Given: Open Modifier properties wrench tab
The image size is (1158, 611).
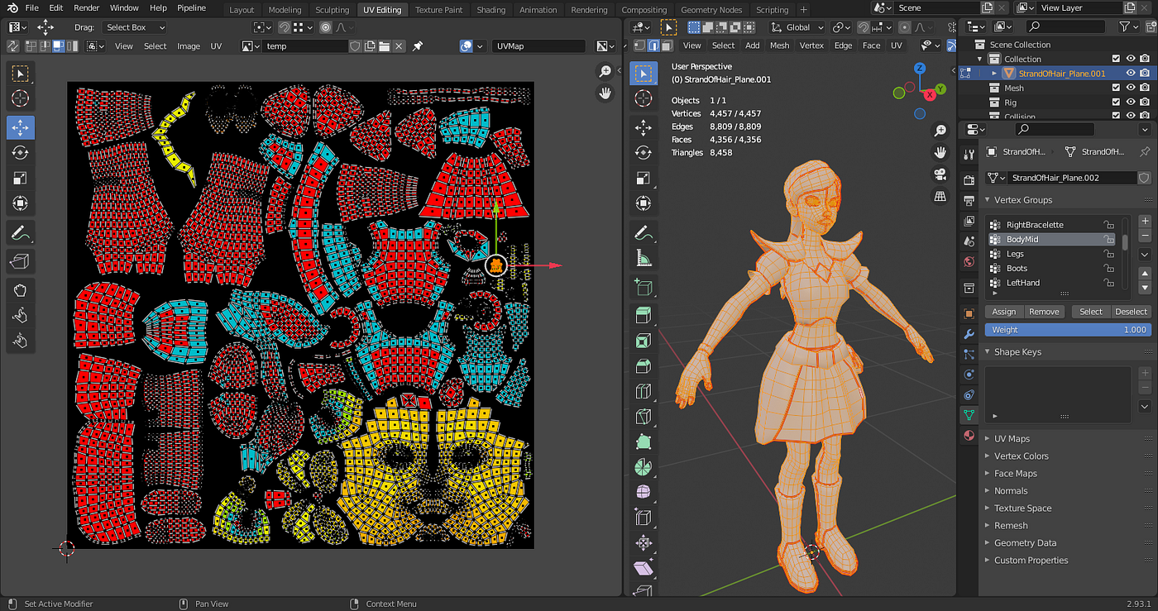Looking at the screenshot, I should [x=969, y=334].
